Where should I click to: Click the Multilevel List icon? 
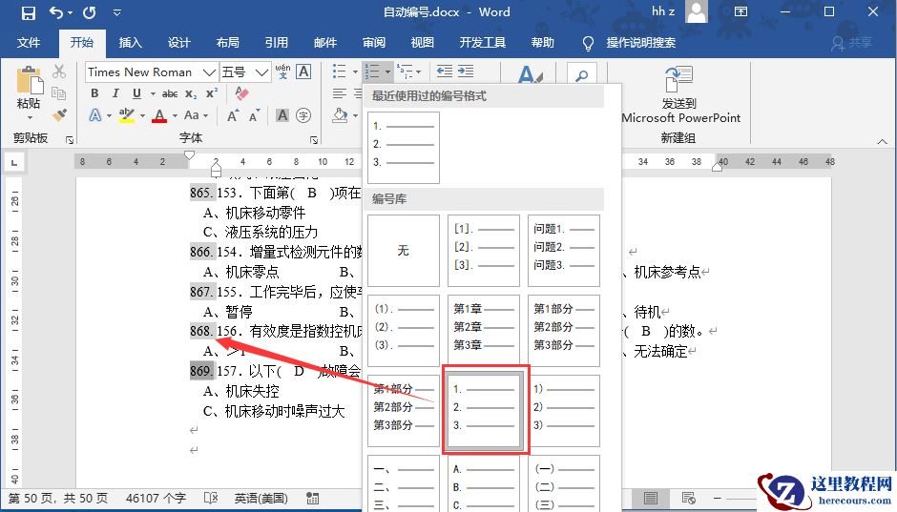(x=405, y=72)
